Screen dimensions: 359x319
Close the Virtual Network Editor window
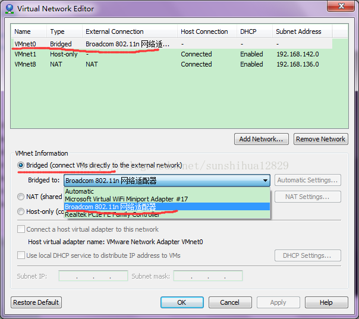click(x=341, y=6)
